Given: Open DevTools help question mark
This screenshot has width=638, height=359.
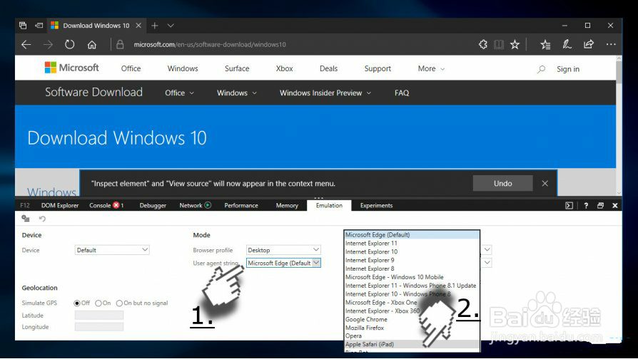Looking at the screenshot, I should [x=586, y=205].
